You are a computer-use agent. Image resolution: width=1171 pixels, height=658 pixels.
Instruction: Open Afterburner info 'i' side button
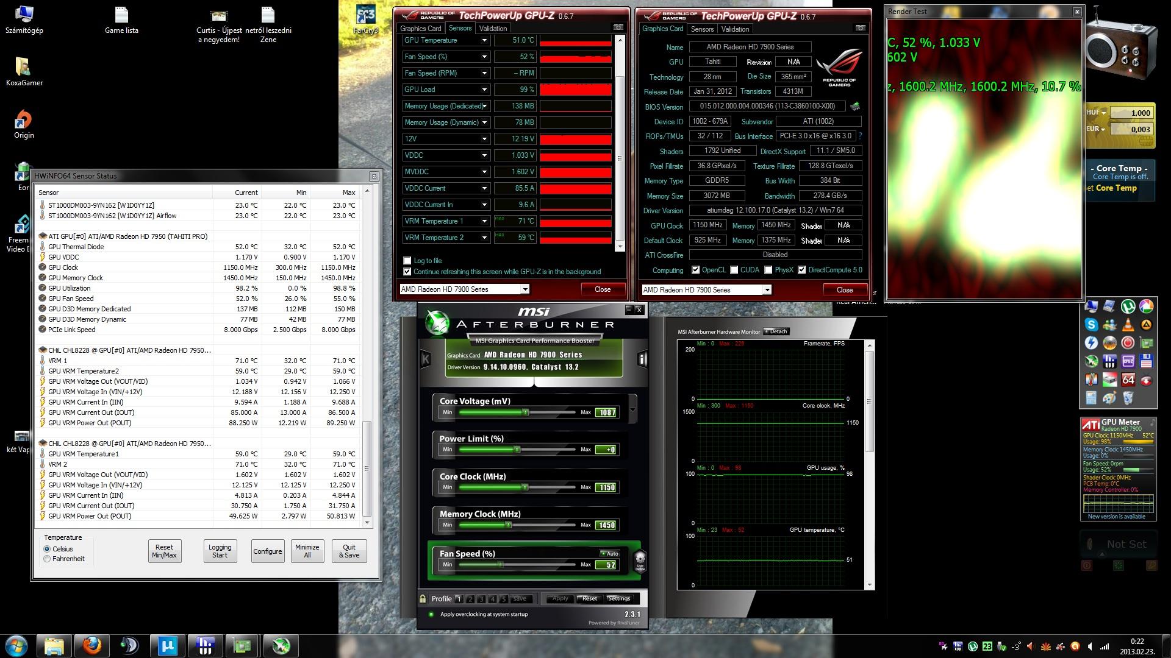click(642, 359)
